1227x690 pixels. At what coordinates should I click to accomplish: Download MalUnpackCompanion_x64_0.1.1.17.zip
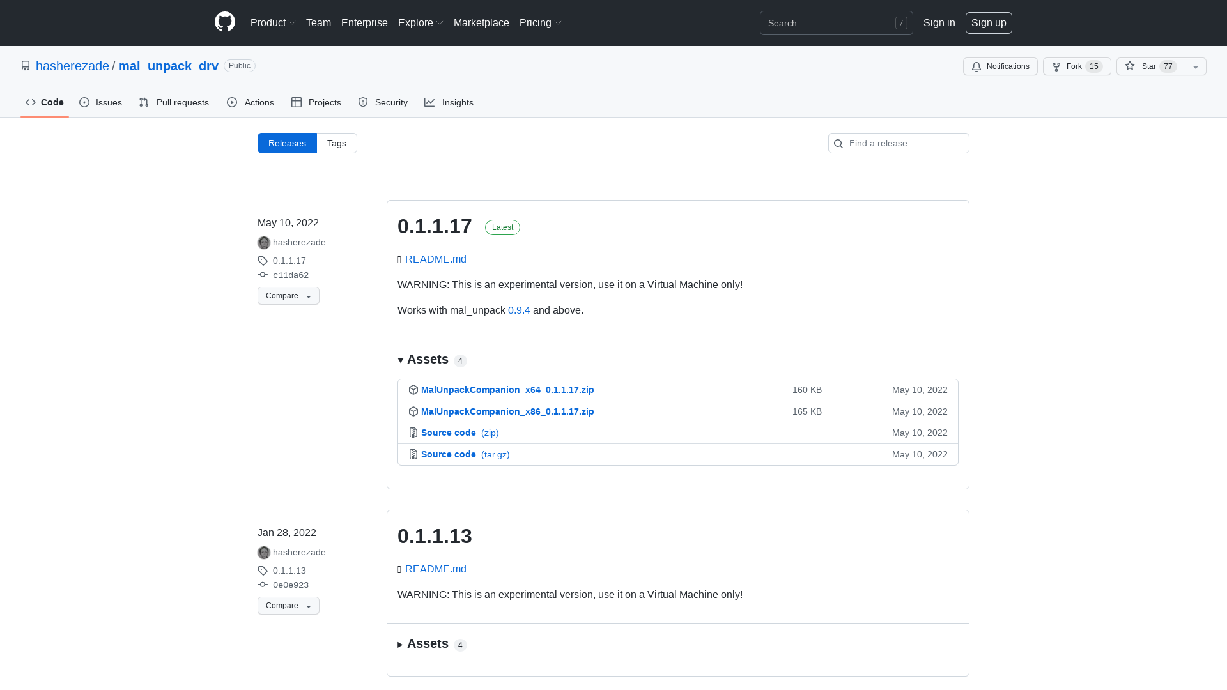pos(507,390)
